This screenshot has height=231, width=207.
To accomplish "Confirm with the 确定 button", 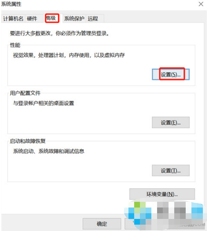I will point(102,224).
